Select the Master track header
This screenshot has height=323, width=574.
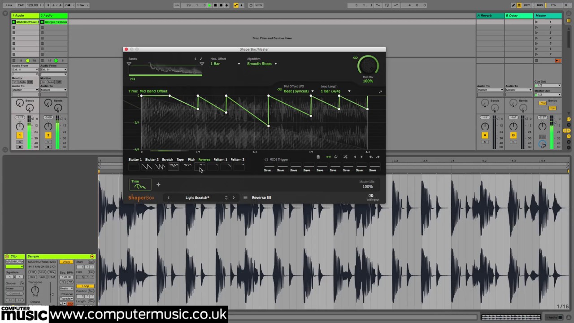548,16
